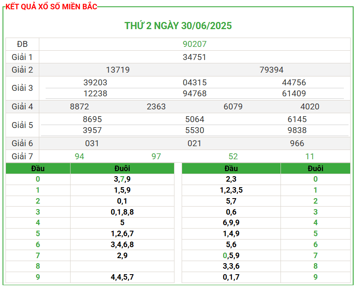Select Giải 5 number 9838
This screenshot has width=354, height=286.
[297, 130]
